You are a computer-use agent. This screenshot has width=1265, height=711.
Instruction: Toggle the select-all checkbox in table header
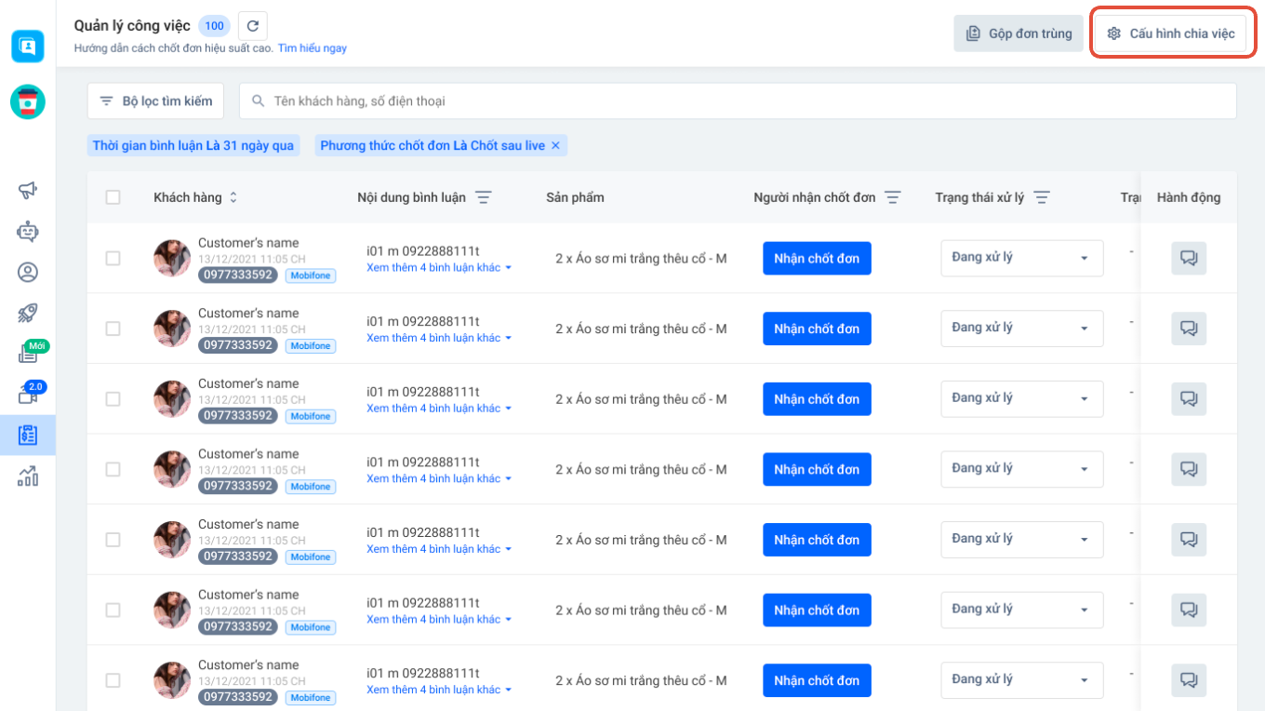pyautogui.click(x=113, y=197)
